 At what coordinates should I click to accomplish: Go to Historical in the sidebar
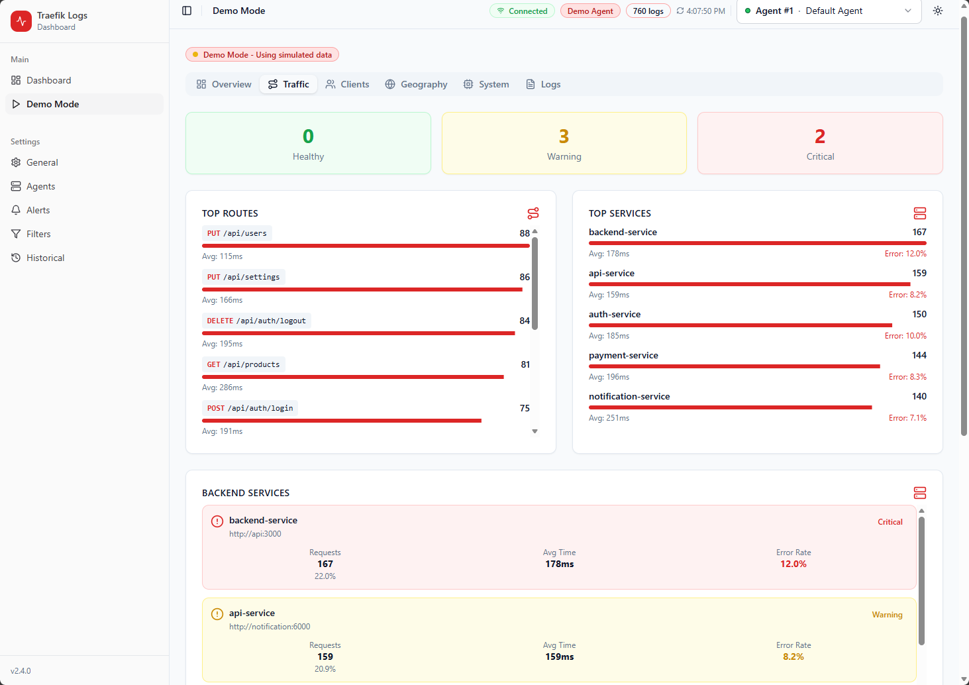click(45, 258)
